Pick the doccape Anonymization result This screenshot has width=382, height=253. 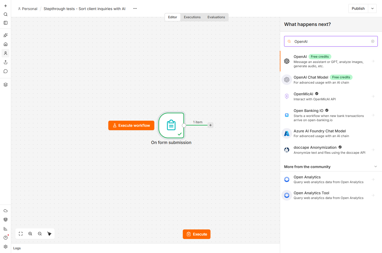(x=331, y=150)
